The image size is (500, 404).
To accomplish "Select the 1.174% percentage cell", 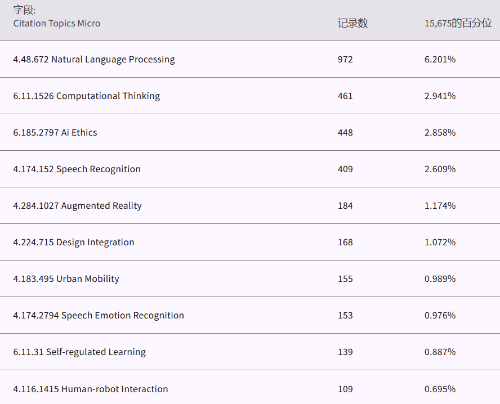I will click(x=440, y=205).
